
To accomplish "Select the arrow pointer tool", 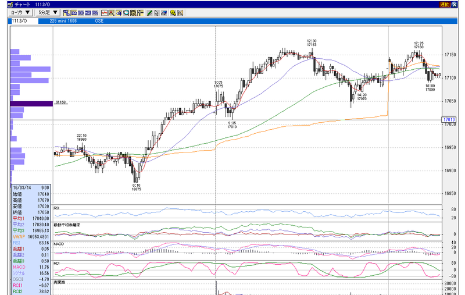I will 156,13.
